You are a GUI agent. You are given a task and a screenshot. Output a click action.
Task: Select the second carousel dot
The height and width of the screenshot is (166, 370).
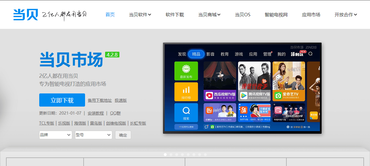pyautogui.click(x=171, y=155)
